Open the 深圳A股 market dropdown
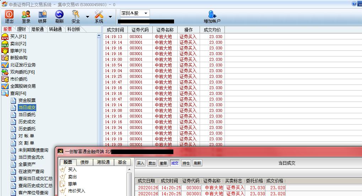The image size is (362, 196). pos(135,13)
